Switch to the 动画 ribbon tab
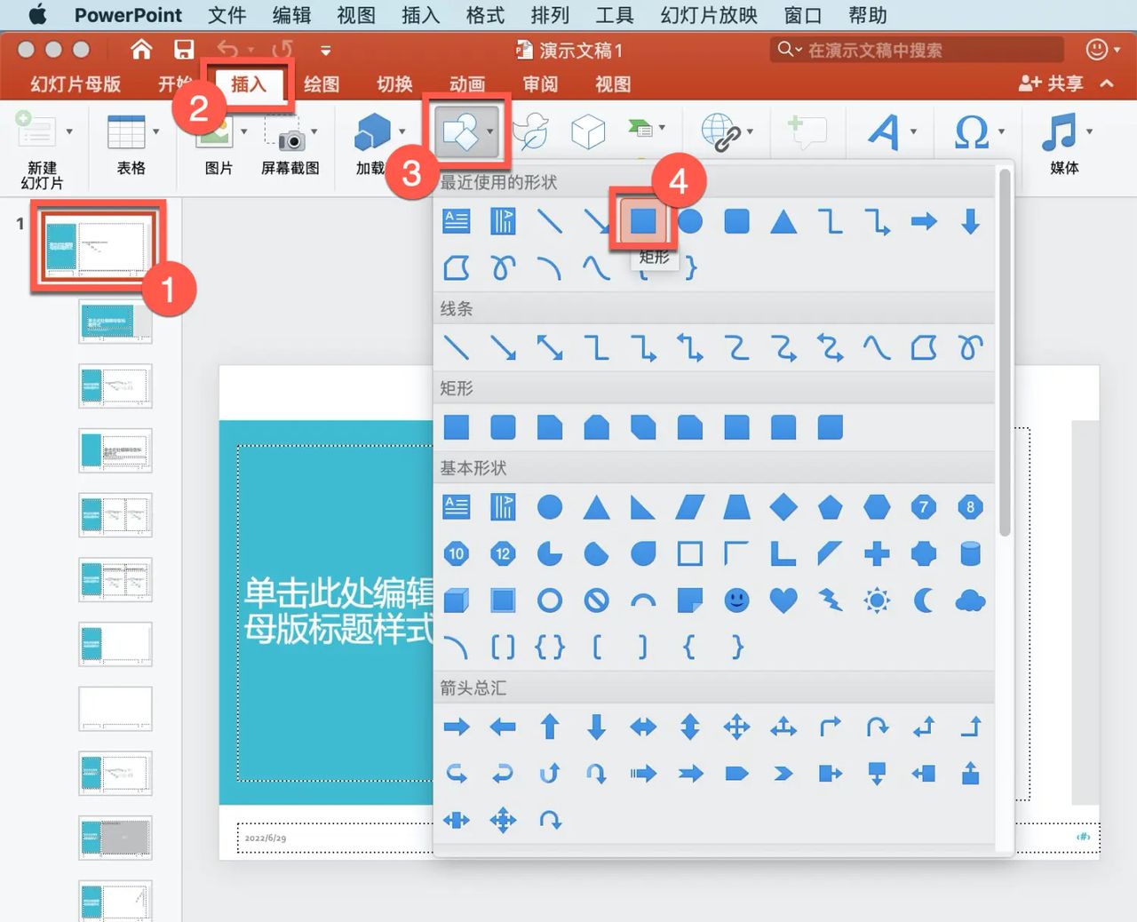Screen dimensions: 1137x922 click(468, 84)
